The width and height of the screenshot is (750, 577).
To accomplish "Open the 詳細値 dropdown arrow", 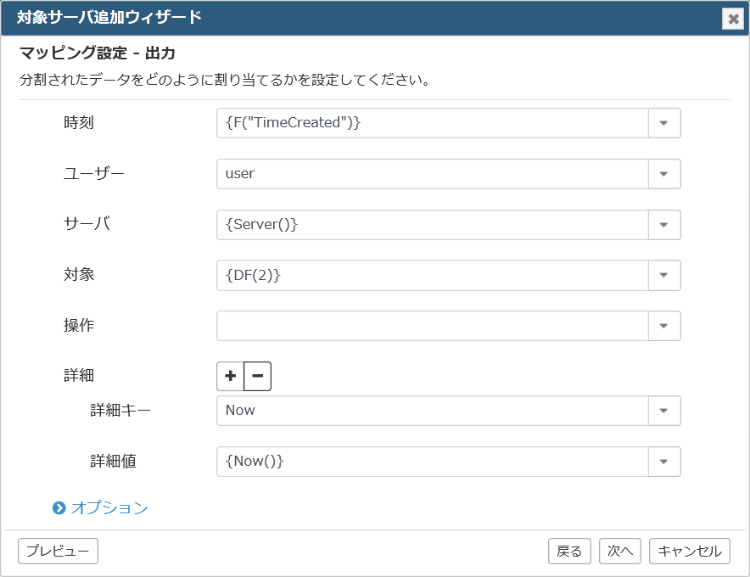I will 664,462.
